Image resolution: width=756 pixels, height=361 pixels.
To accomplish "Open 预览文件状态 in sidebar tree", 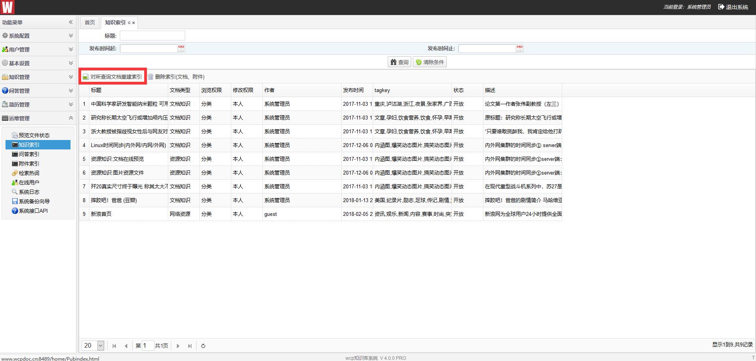I will [34, 135].
